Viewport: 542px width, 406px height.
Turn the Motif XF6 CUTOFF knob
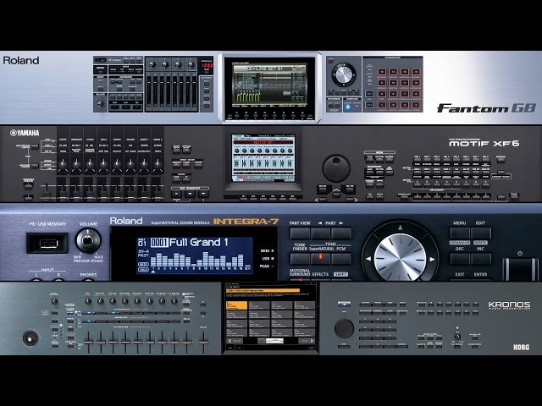[63, 163]
